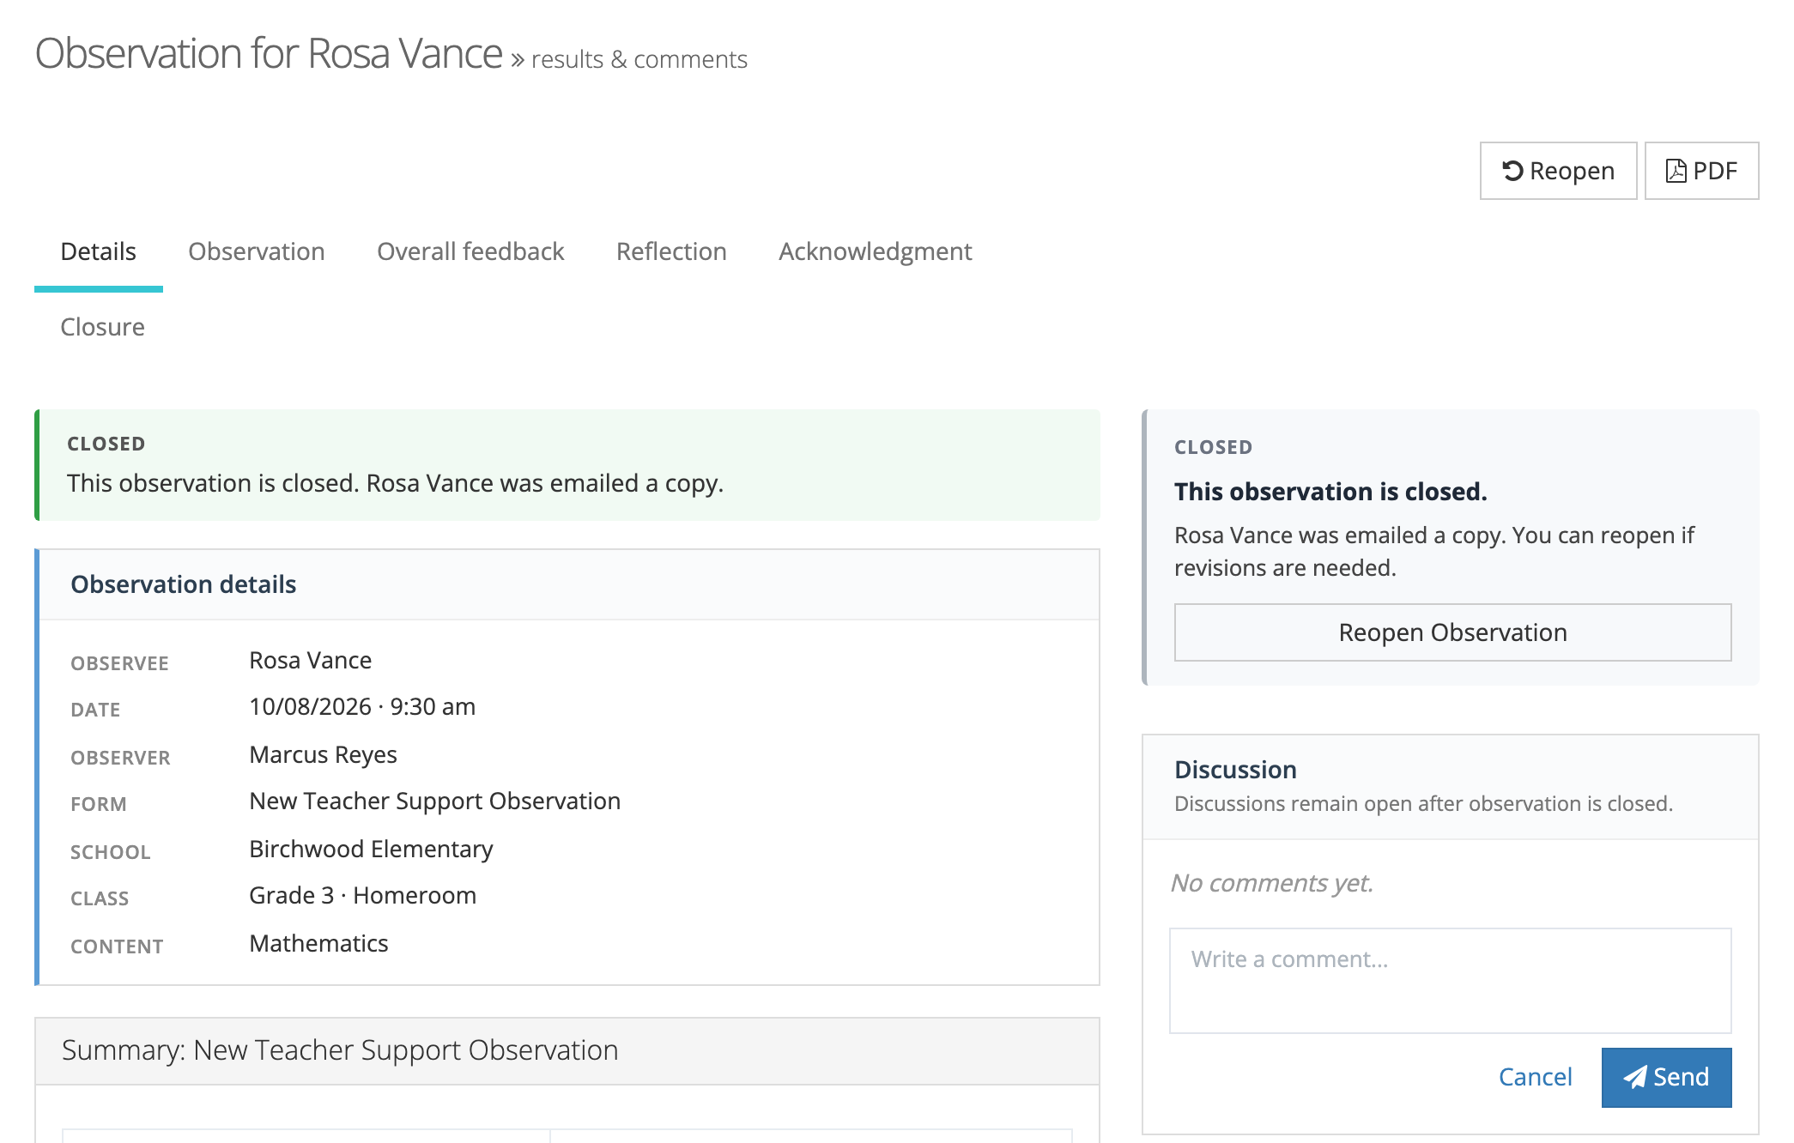Viewport: 1794px width, 1143px height.
Task: Click the green closed notice about emailed copy
Action: pyautogui.click(x=567, y=465)
